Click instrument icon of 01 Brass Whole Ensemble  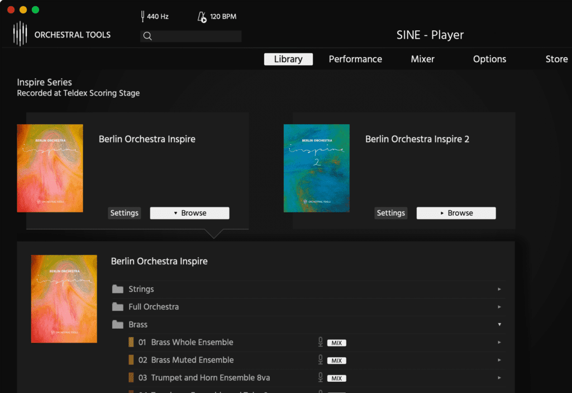coord(131,342)
